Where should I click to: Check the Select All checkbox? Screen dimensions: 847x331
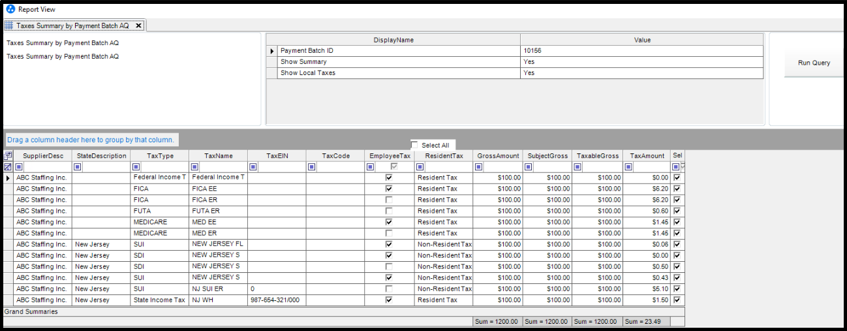[x=414, y=145]
